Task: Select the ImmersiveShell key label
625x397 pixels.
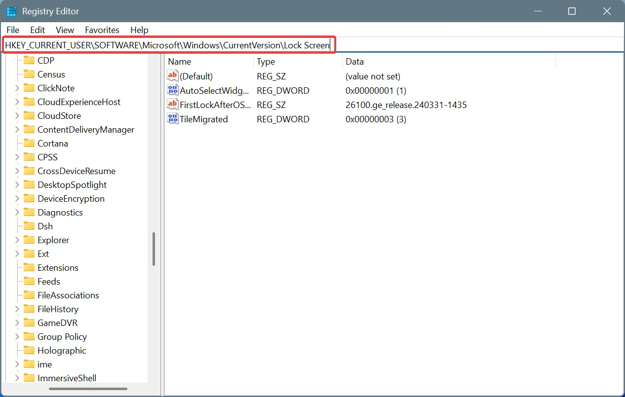Action: pyautogui.click(x=67, y=378)
